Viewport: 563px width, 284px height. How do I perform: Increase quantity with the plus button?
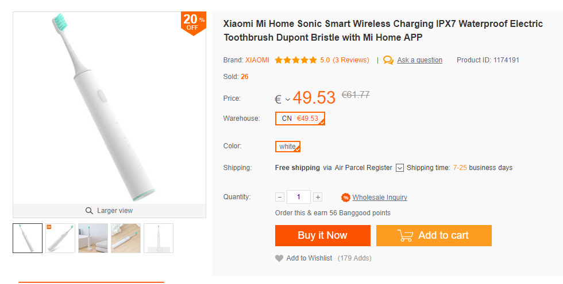point(318,197)
